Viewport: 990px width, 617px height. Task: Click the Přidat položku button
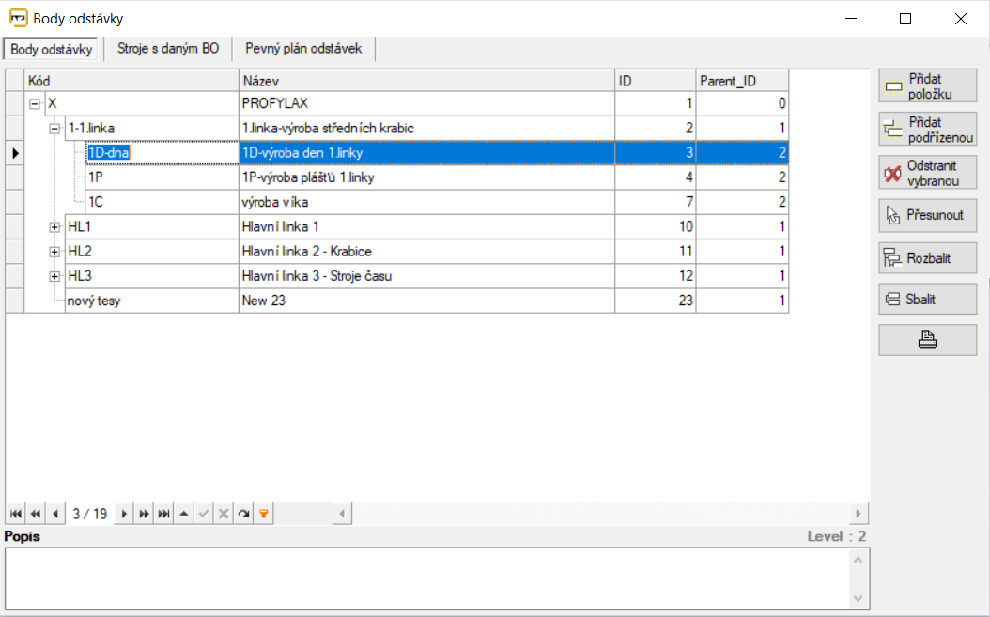coord(927,86)
